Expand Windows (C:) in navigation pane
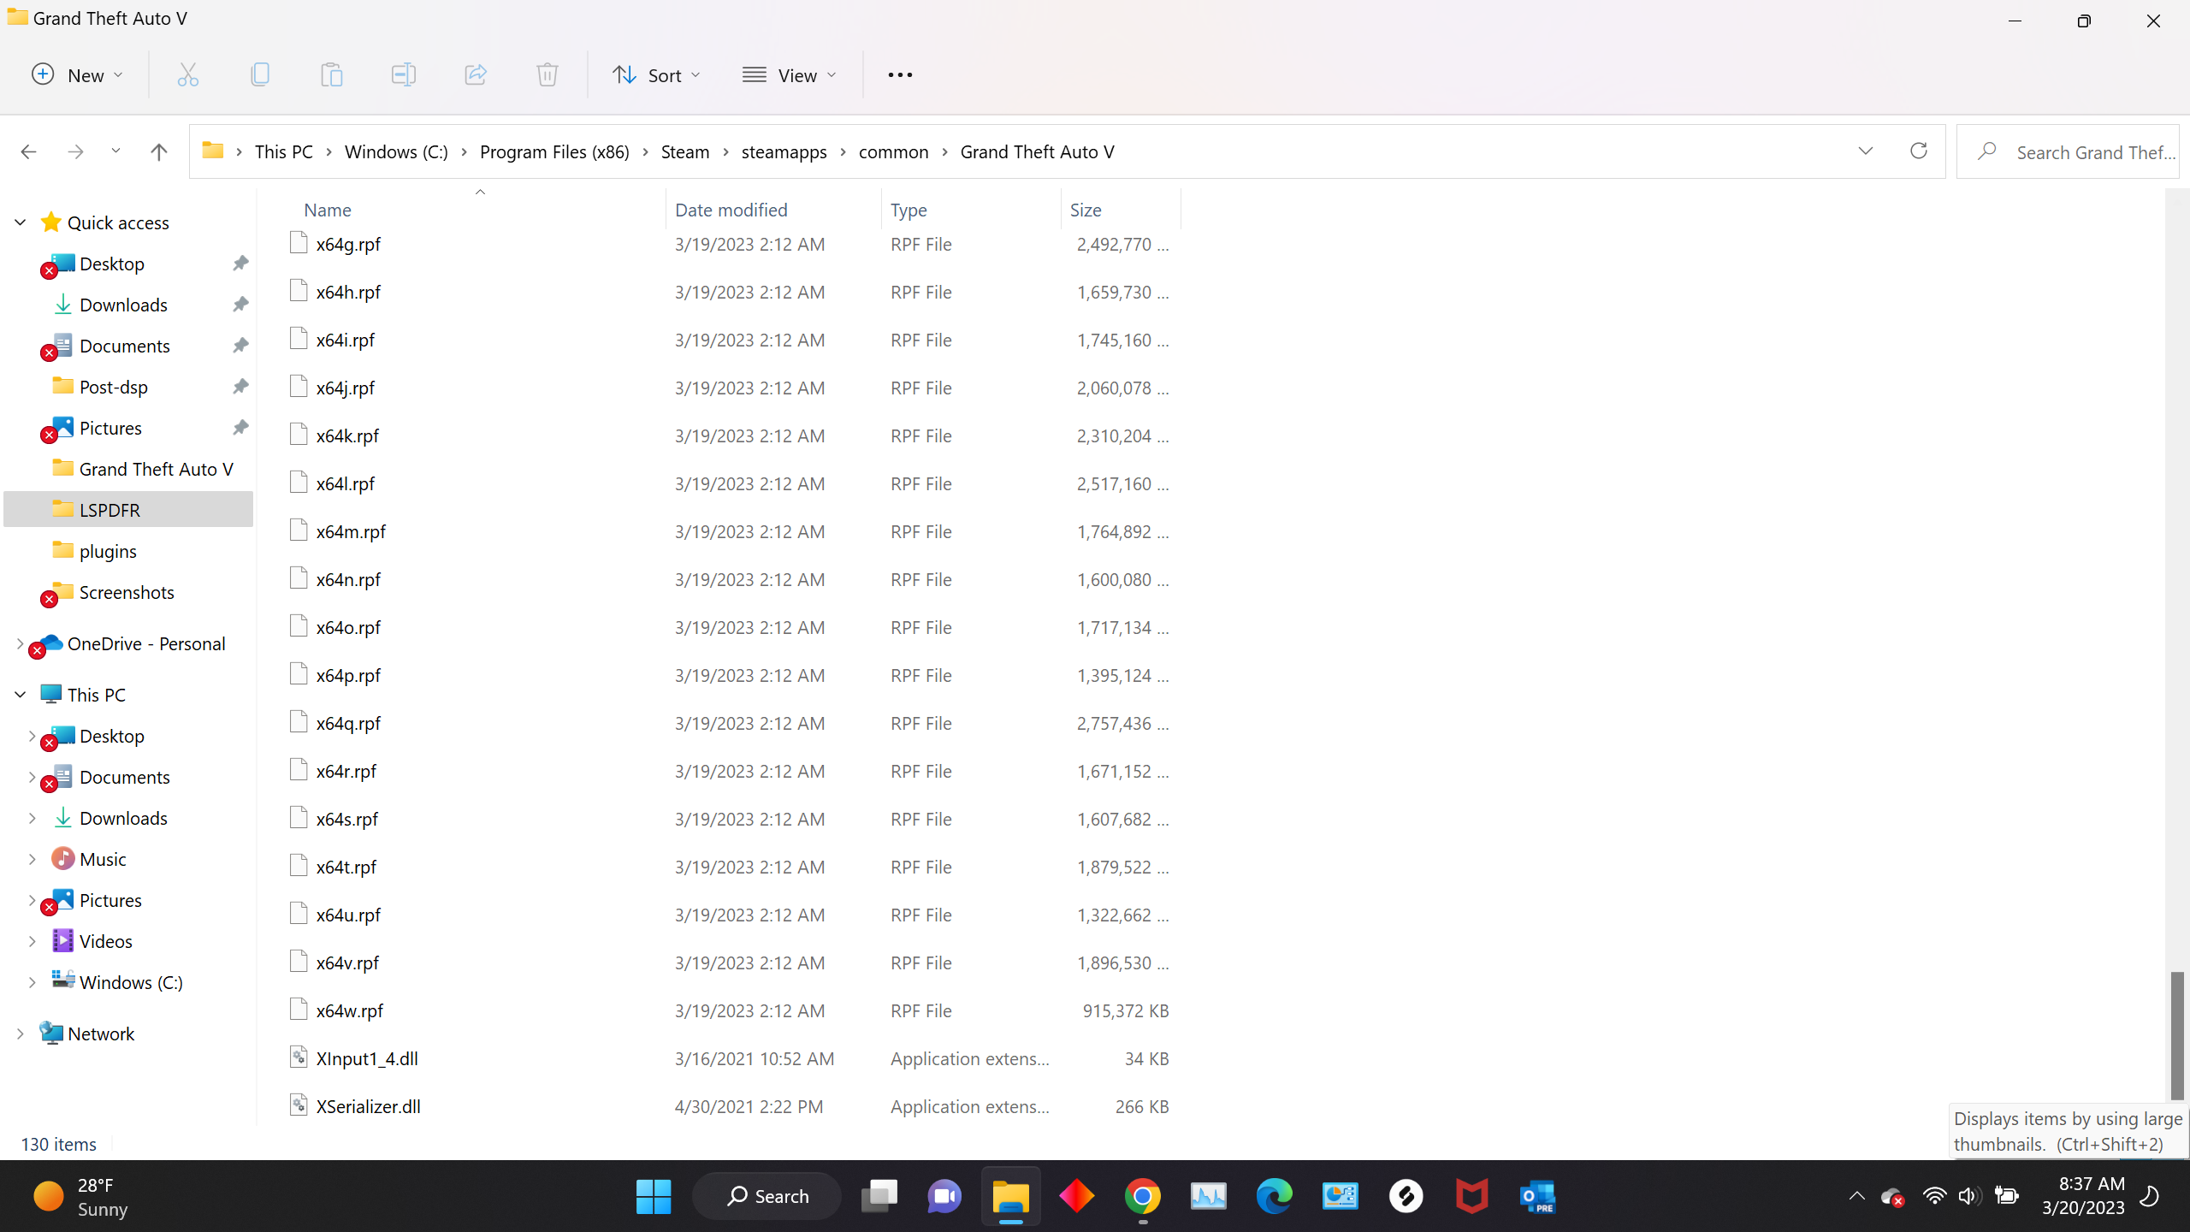 pos(33,982)
